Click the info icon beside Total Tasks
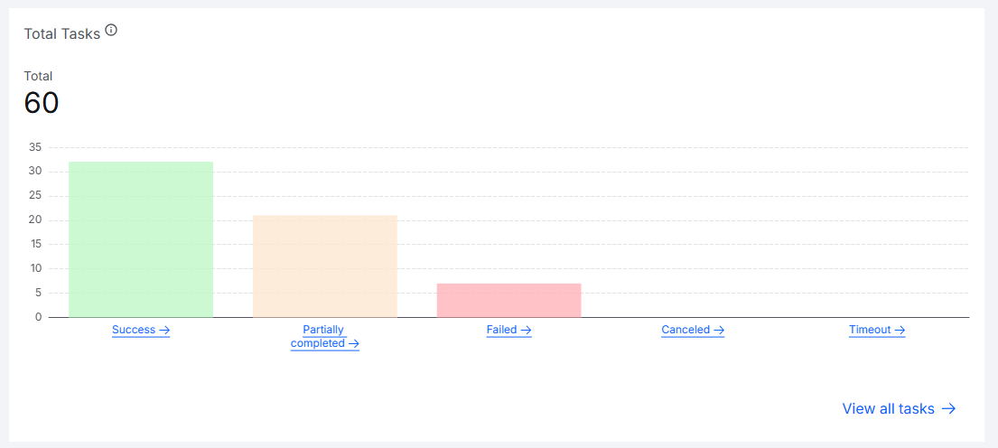 click(111, 30)
